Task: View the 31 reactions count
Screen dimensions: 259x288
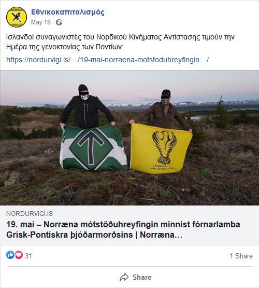Action: (28, 256)
